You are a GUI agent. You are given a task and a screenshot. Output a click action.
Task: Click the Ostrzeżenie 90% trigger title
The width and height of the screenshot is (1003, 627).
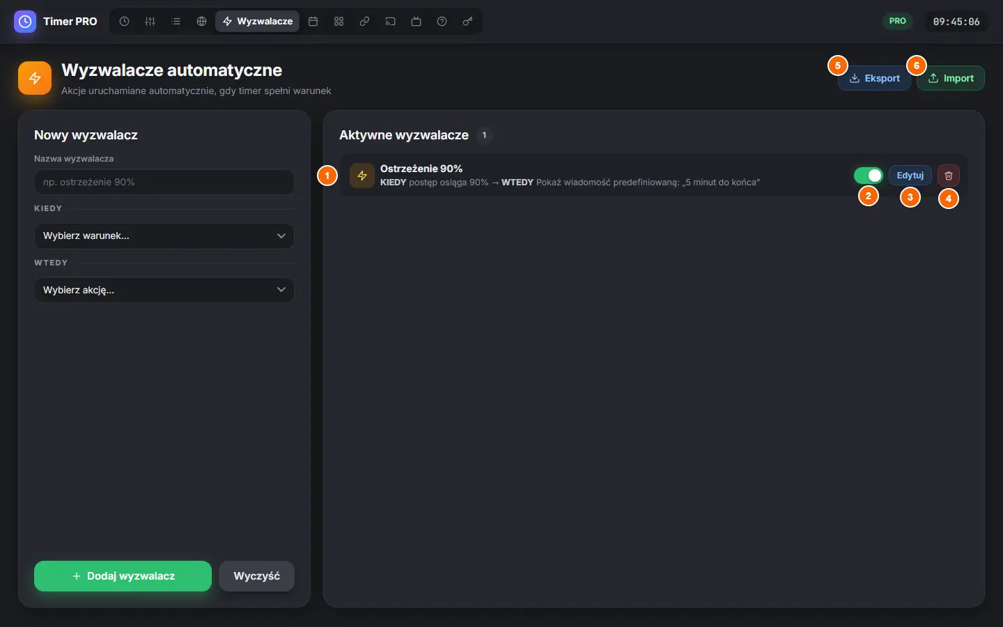pyautogui.click(x=421, y=169)
